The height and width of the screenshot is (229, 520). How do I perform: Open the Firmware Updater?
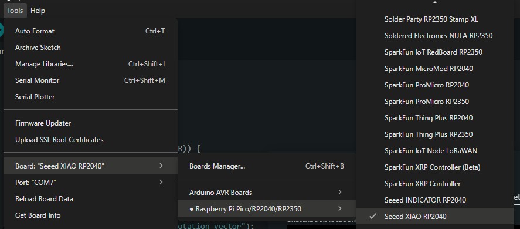[x=90, y=123]
